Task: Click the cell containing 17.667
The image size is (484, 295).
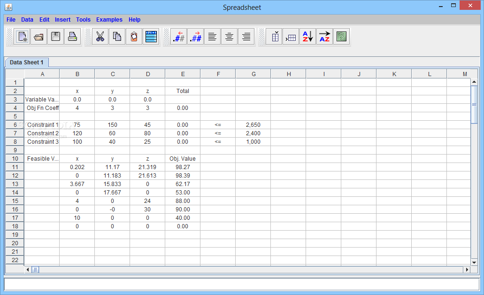Action: [x=112, y=193]
